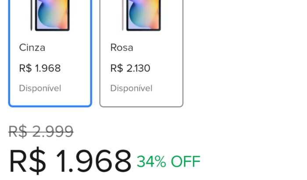Click 'Disponível' status under Rosa

pos(131,88)
